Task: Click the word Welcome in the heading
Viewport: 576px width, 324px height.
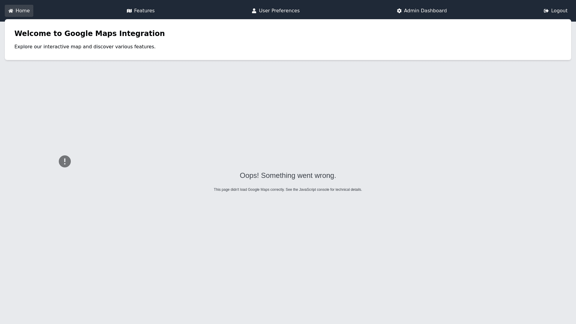Action: coord(33,34)
